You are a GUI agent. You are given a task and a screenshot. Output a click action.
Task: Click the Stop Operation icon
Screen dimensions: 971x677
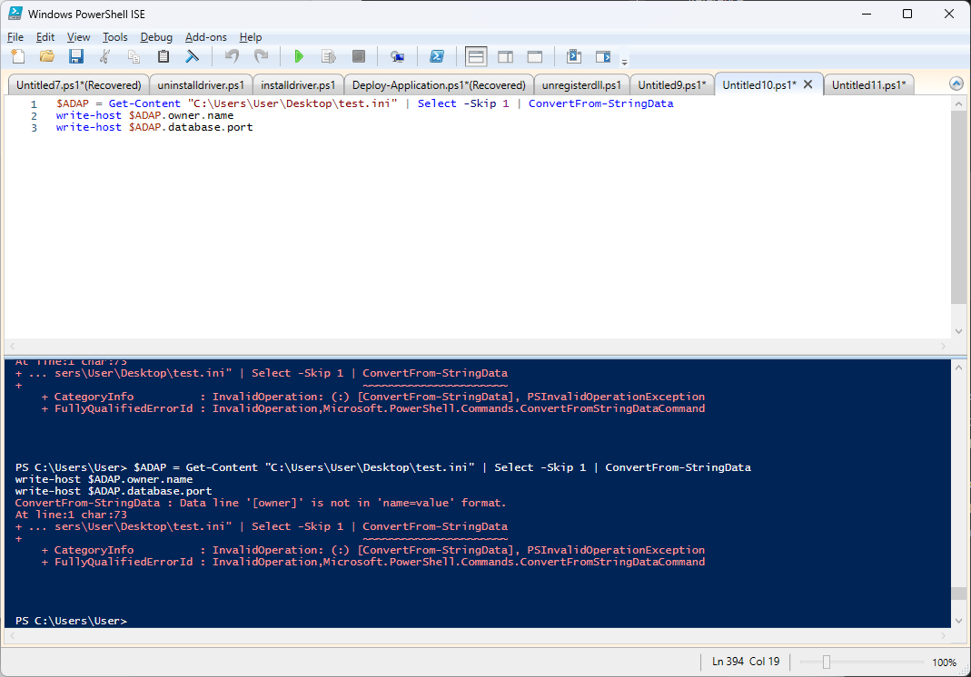pyautogui.click(x=358, y=56)
